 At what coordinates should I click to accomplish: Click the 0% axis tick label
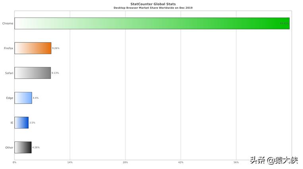(14, 162)
